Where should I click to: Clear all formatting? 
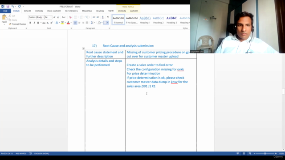(70, 17)
